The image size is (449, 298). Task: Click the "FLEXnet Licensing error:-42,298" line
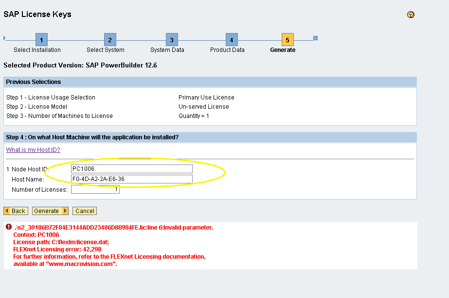[57, 249]
